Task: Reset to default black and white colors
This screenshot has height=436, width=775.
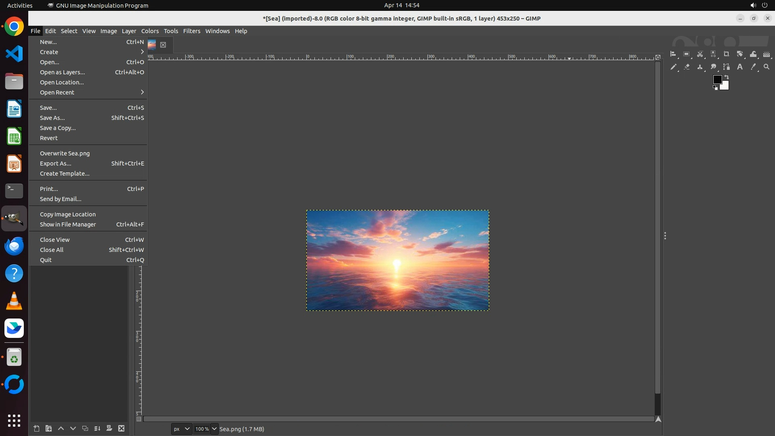Action: click(x=715, y=88)
